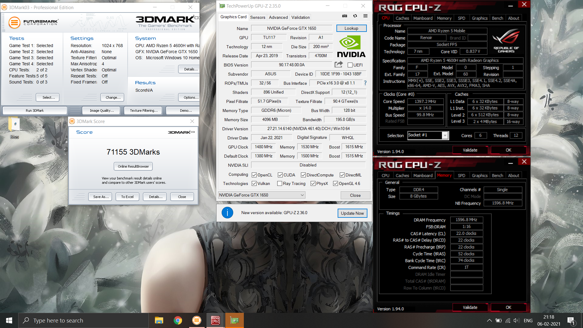
Task: Open the volume tray icon
Action: pos(516,320)
